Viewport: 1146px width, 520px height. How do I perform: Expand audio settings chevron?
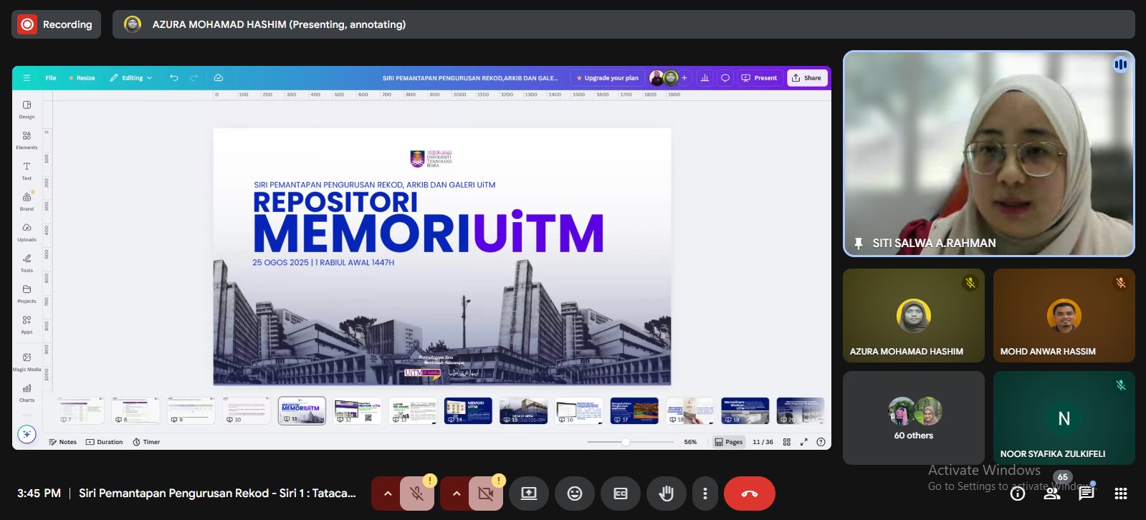(x=387, y=493)
